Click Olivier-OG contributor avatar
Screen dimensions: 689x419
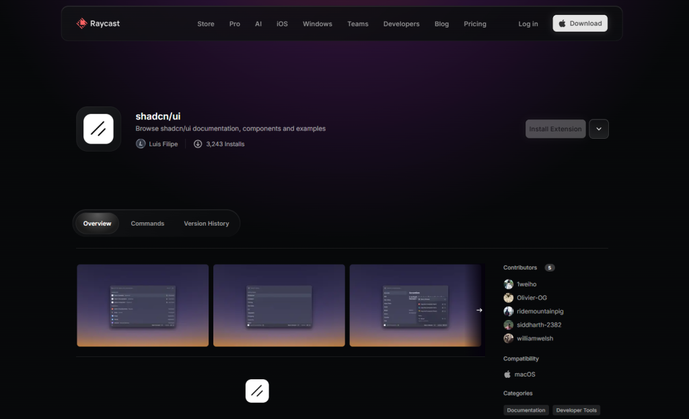tap(509, 298)
